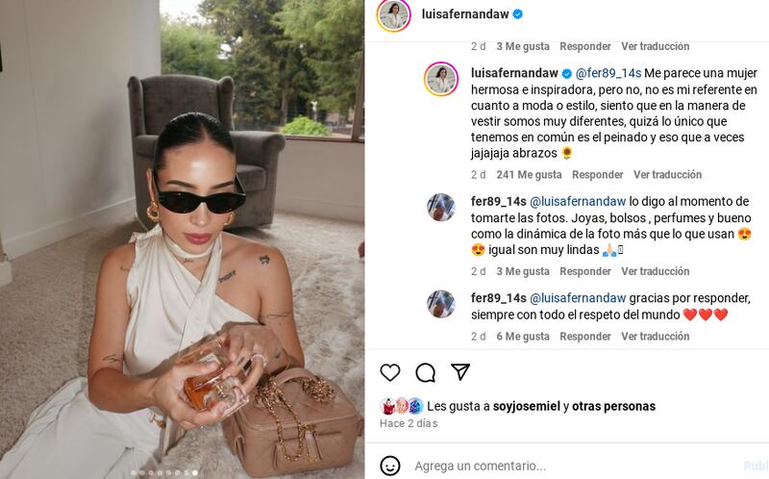The image size is (769, 479).
Task: Click Responder under the 241 Me gusta comment
Action: tap(597, 175)
